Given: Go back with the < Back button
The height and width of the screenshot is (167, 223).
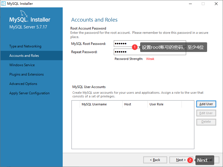Looking at the screenshot, I should coord(155,160).
